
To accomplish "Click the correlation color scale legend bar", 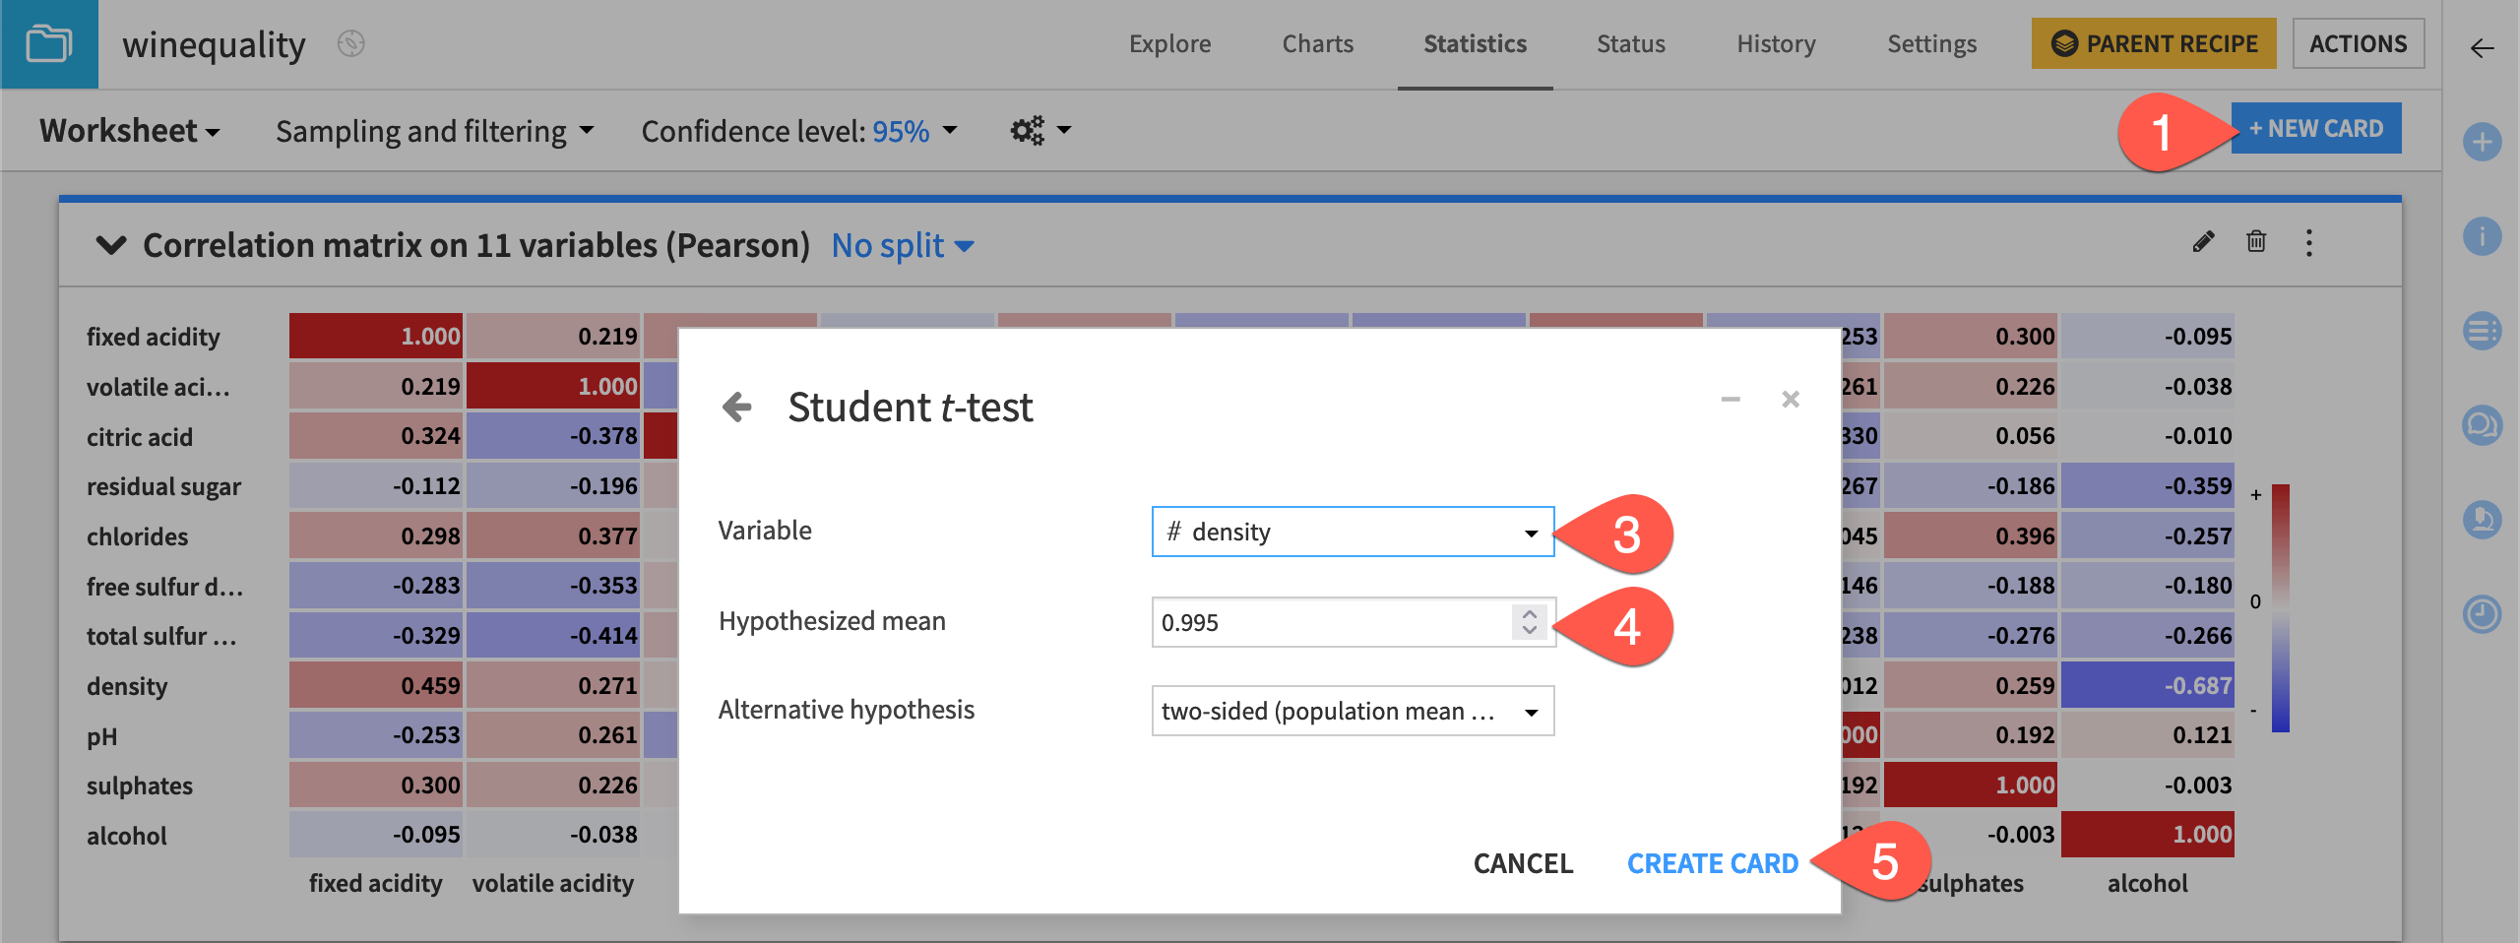I will tap(2280, 607).
